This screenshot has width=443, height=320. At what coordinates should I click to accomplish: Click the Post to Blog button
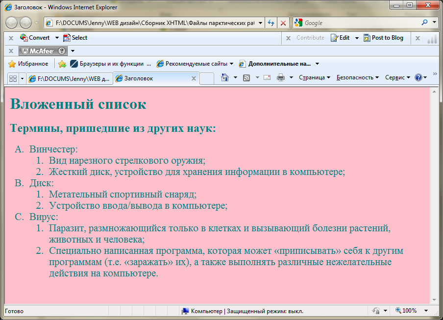383,38
